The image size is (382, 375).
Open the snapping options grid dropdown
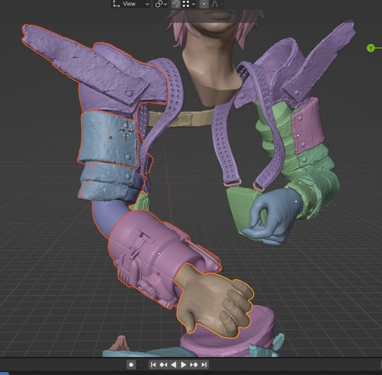tap(189, 4)
